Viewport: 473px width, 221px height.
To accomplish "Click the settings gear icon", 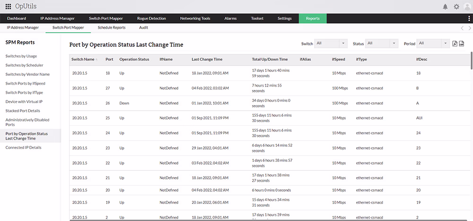I will pos(456,7).
